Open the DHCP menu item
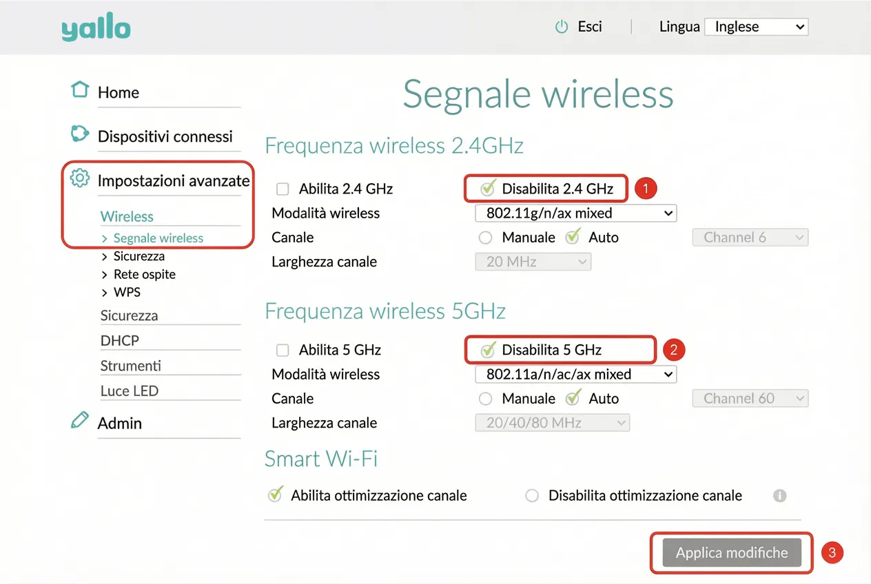 [119, 340]
